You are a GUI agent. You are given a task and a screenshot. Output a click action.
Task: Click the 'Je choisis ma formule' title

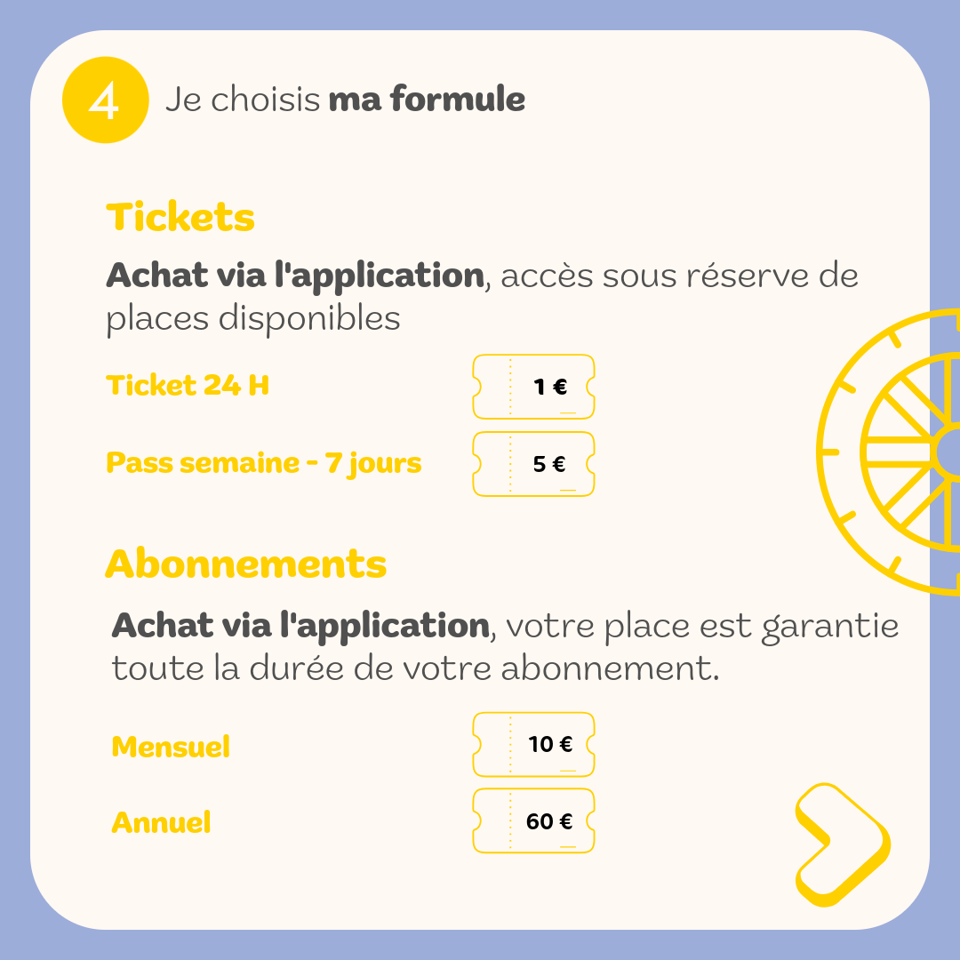click(x=345, y=100)
